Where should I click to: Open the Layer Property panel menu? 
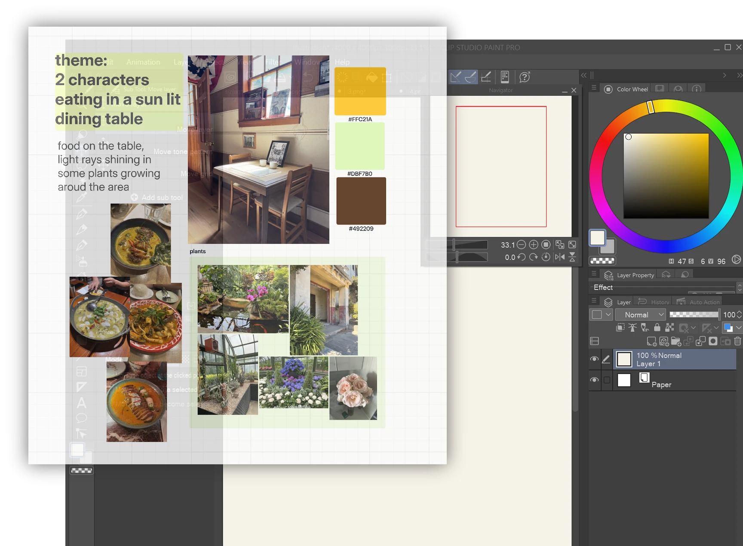(x=594, y=273)
